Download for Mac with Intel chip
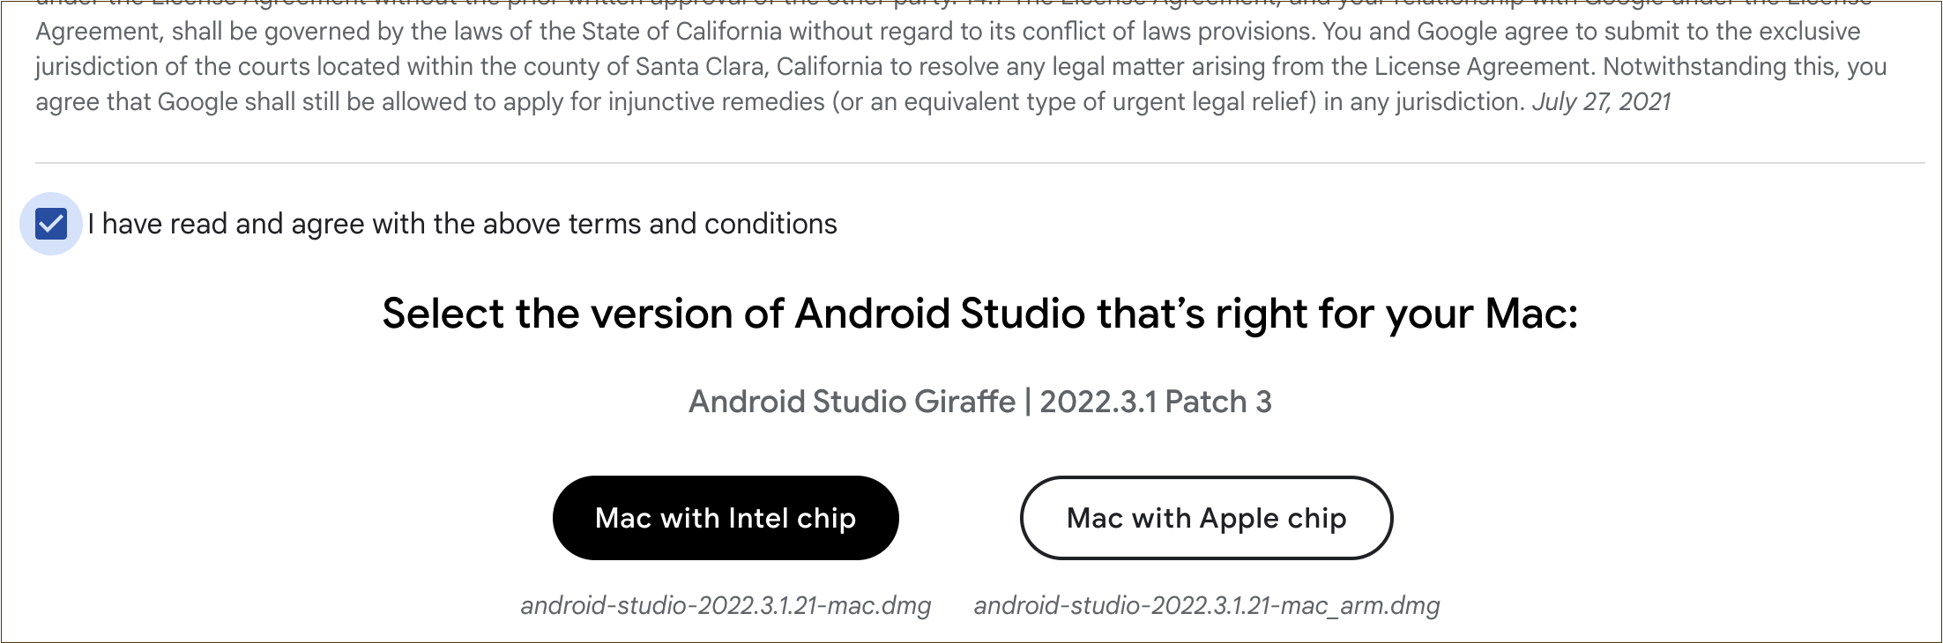The width and height of the screenshot is (1943, 643). [726, 518]
